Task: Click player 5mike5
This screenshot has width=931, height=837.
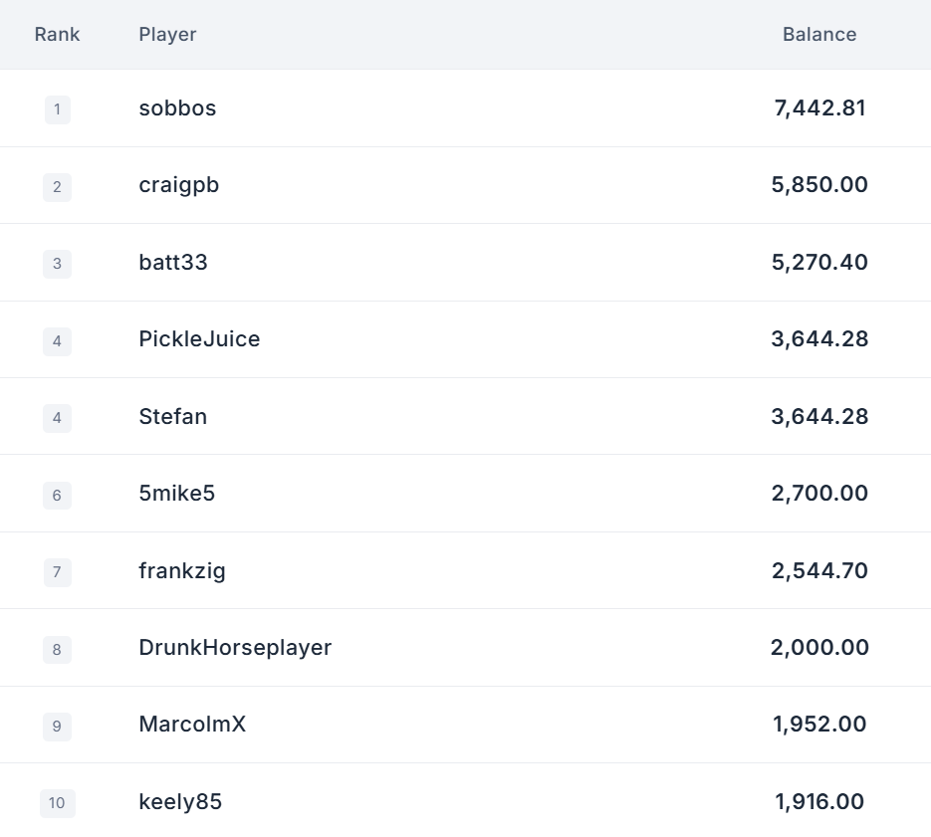Action: coord(176,494)
